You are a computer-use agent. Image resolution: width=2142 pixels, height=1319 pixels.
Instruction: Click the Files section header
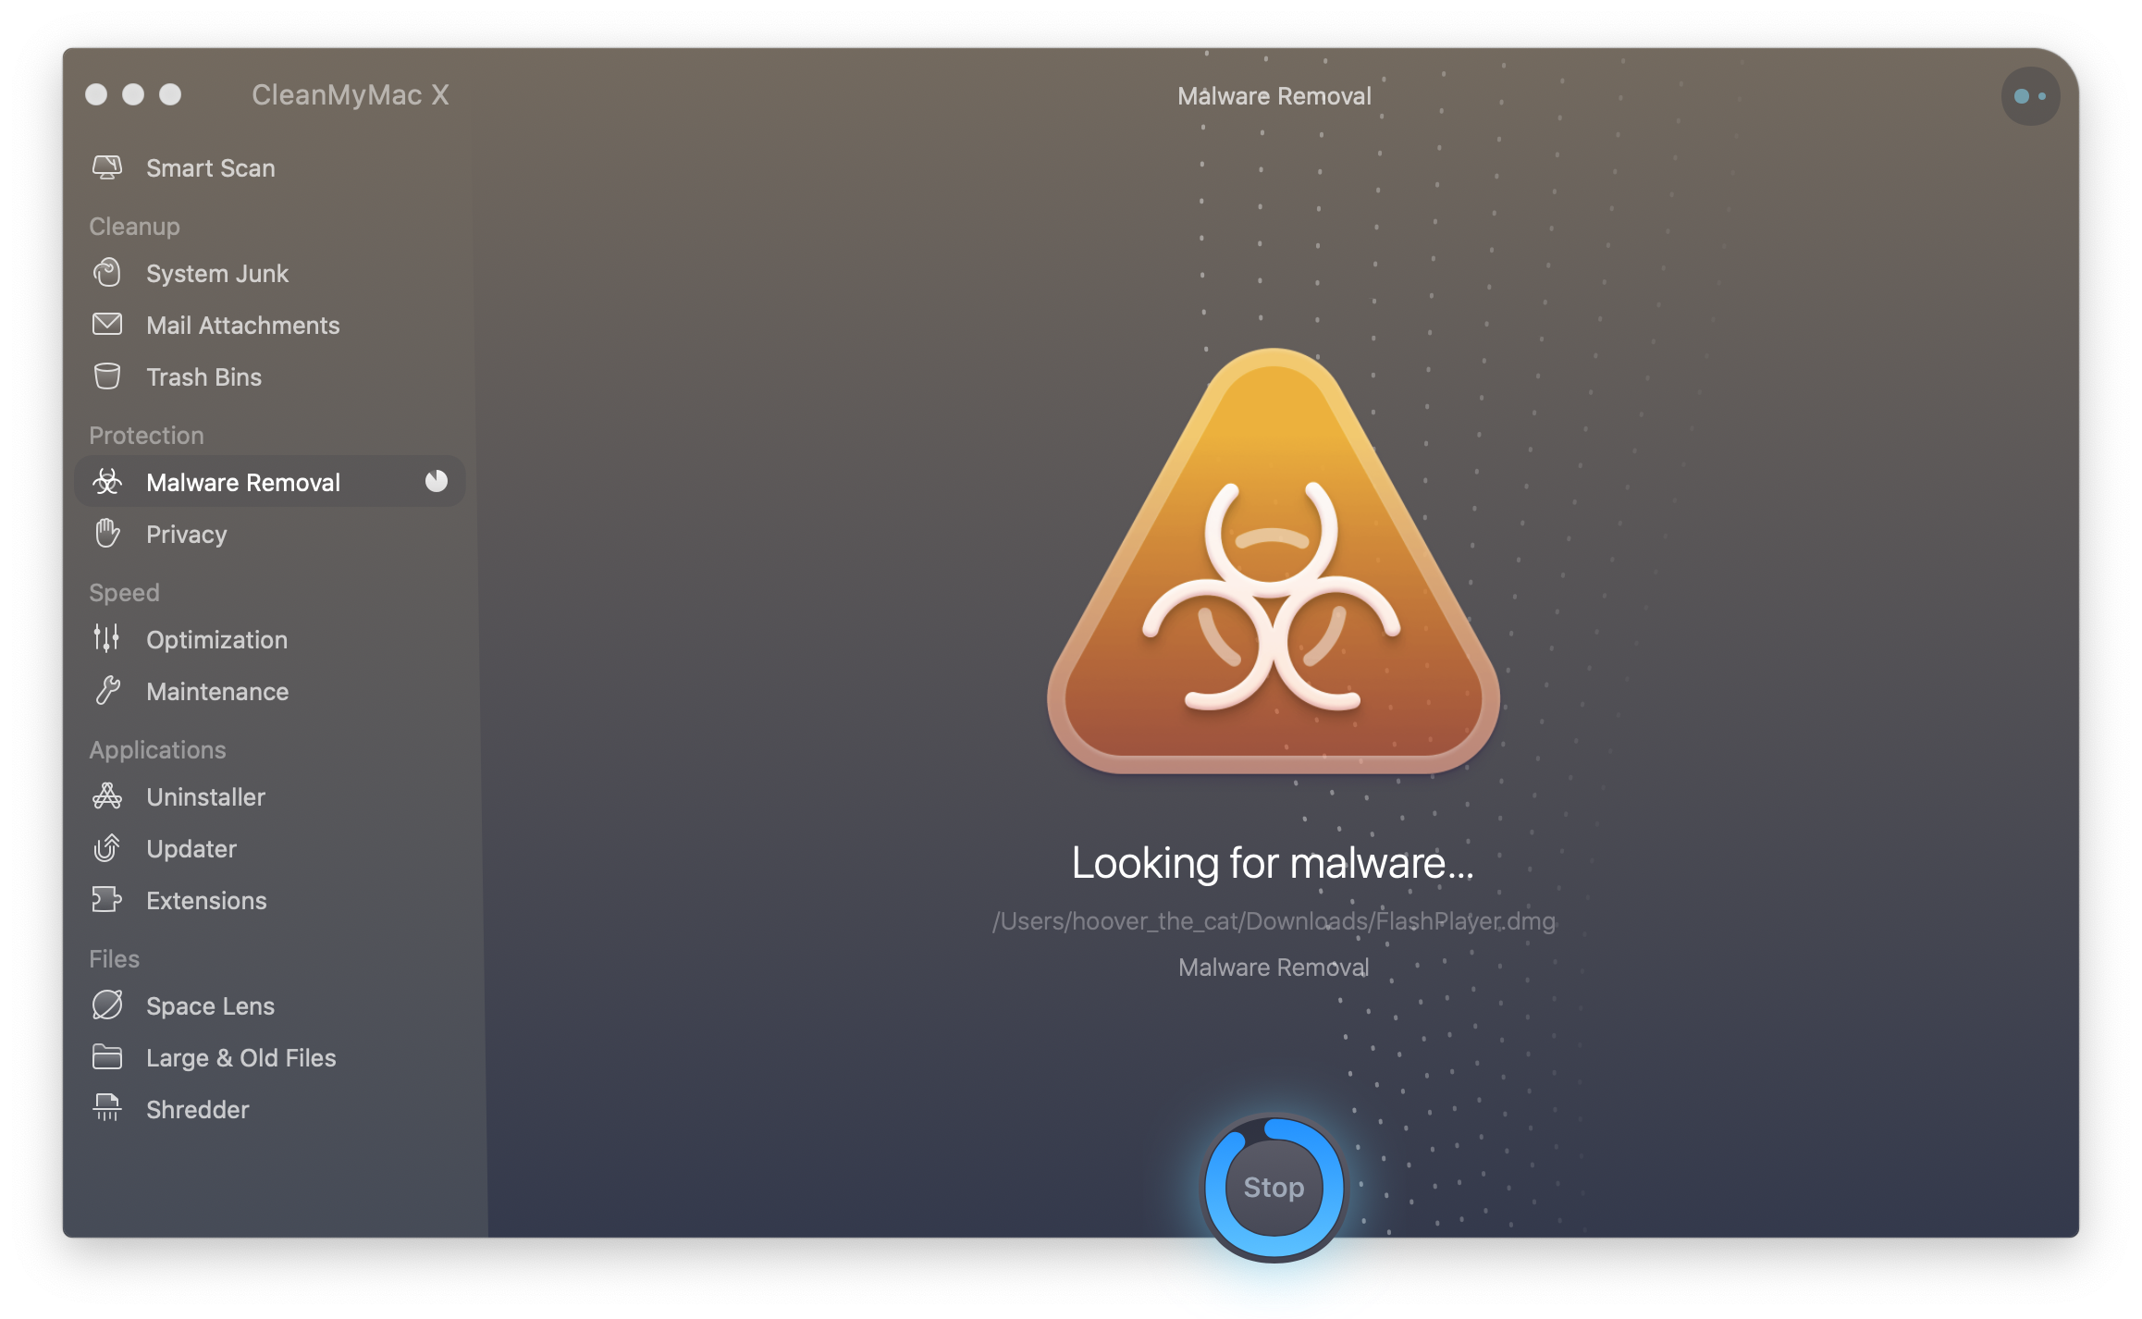tap(114, 959)
